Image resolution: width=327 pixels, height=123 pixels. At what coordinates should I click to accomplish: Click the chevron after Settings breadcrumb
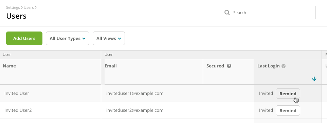[x=22, y=7]
